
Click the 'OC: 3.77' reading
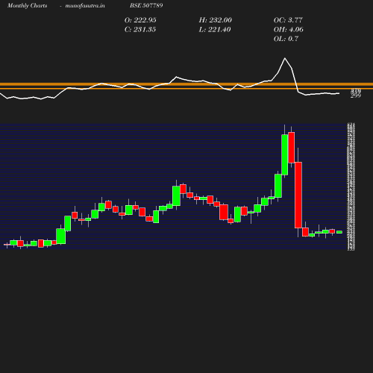[x=288, y=20]
